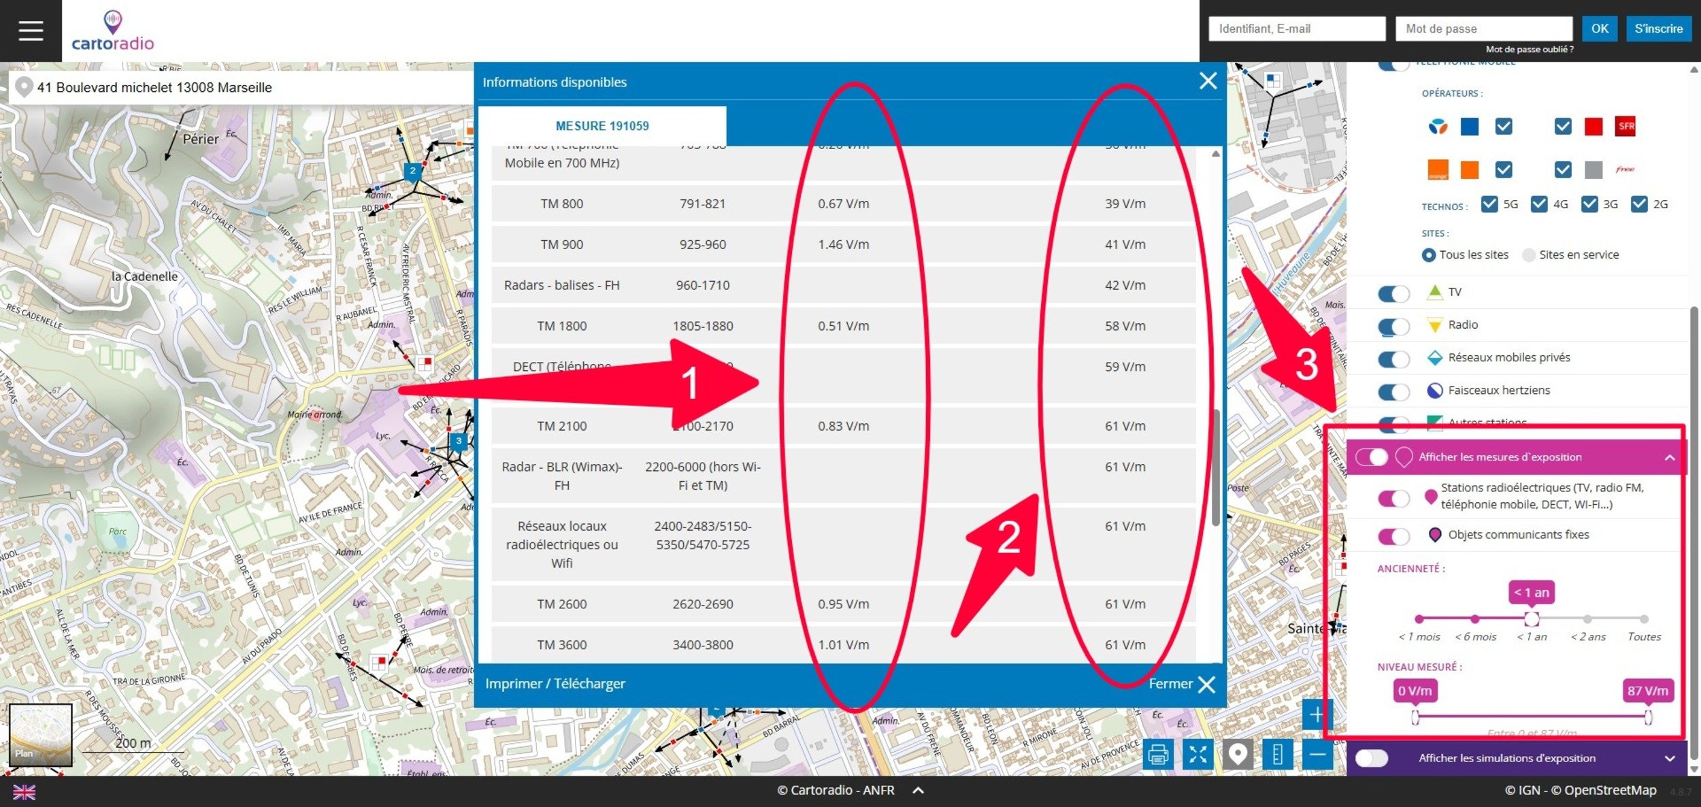Zoom in with the plus button
Screen dimensions: 1701x807
[1316, 715]
